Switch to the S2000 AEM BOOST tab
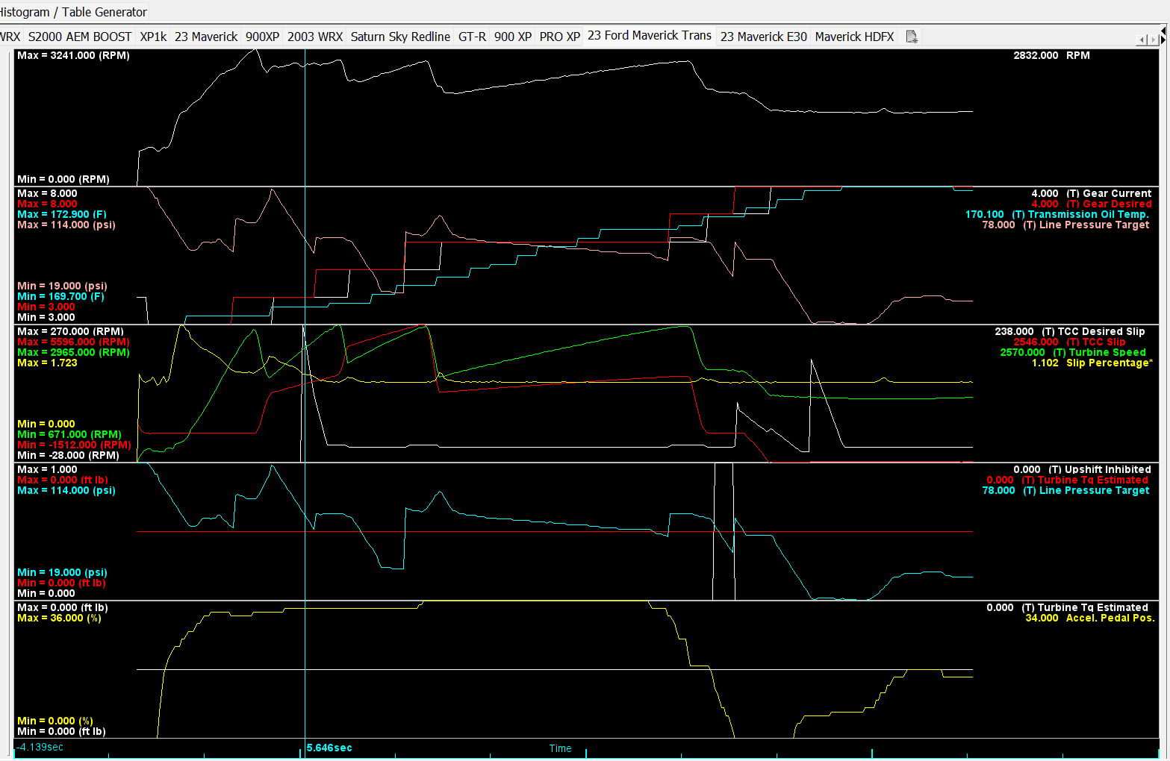 click(80, 37)
